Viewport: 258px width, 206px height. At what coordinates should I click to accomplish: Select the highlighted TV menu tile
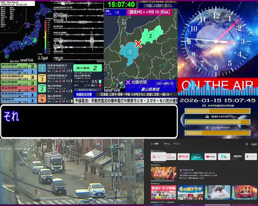coord(158,157)
